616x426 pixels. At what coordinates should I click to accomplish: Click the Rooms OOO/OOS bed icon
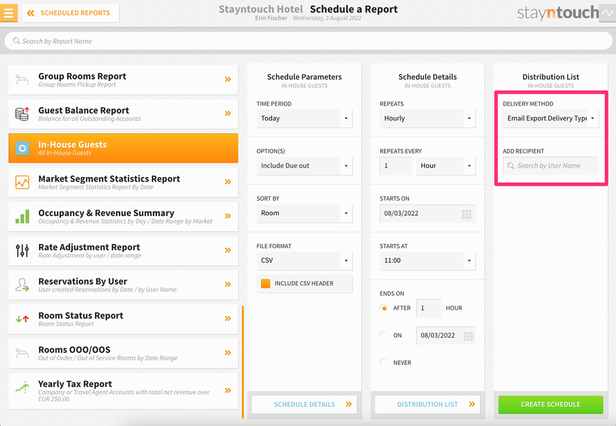(22, 353)
